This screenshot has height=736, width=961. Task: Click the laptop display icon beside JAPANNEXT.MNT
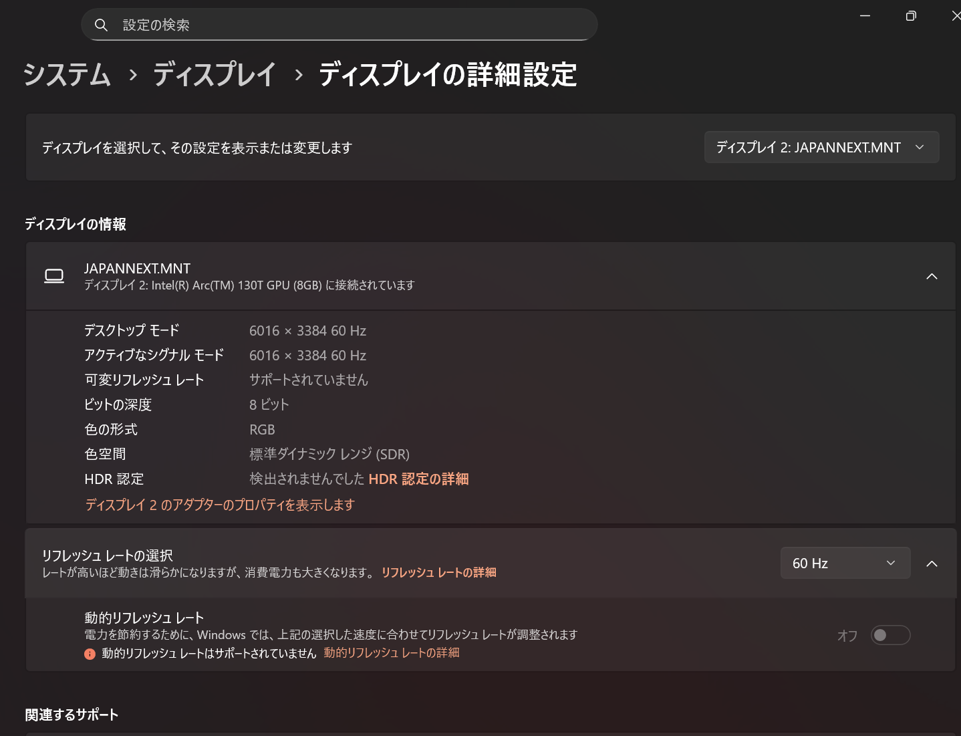click(x=54, y=276)
